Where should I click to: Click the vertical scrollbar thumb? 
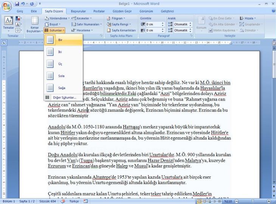click(x=274, y=64)
